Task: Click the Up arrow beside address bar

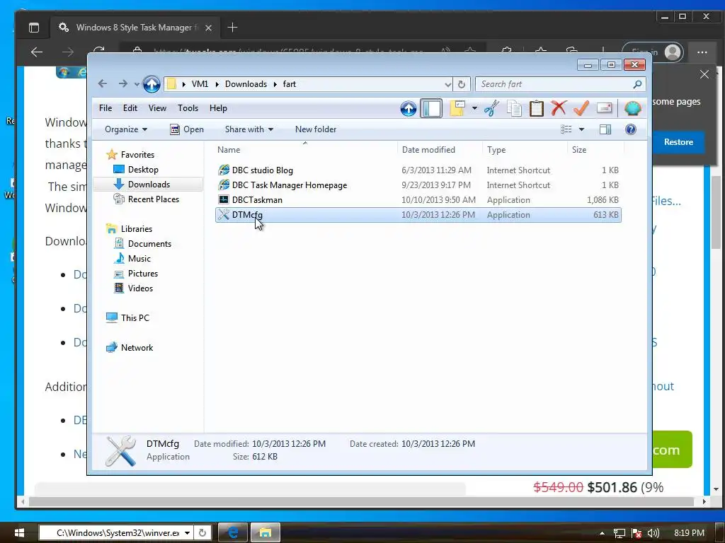Action: point(152,84)
